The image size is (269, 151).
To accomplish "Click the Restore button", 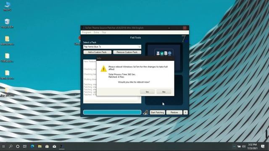I will point(174,112).
